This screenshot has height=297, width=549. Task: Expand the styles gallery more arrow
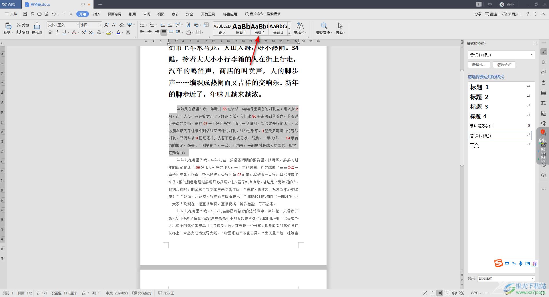[x=289, y=33]
